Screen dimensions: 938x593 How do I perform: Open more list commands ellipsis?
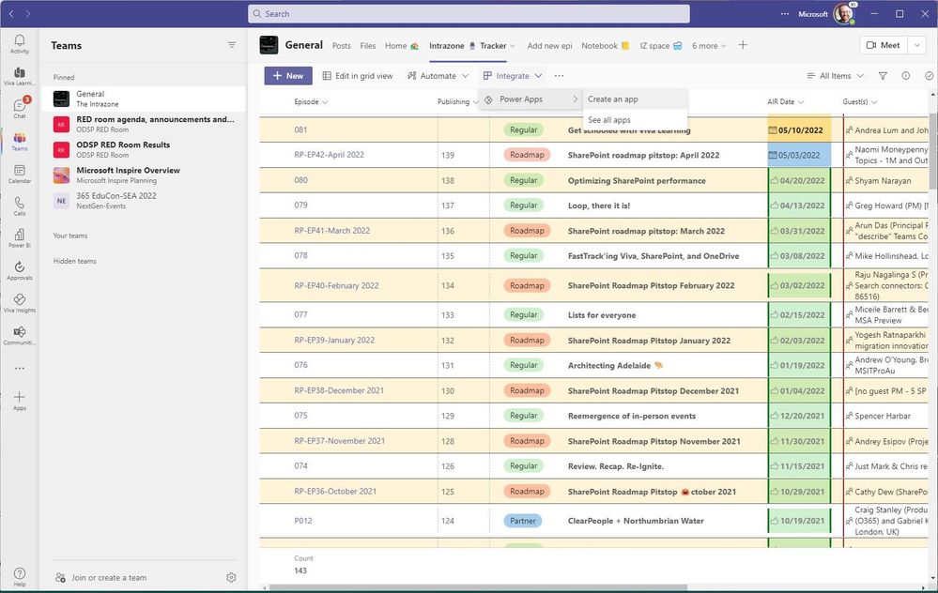point(559,76)
